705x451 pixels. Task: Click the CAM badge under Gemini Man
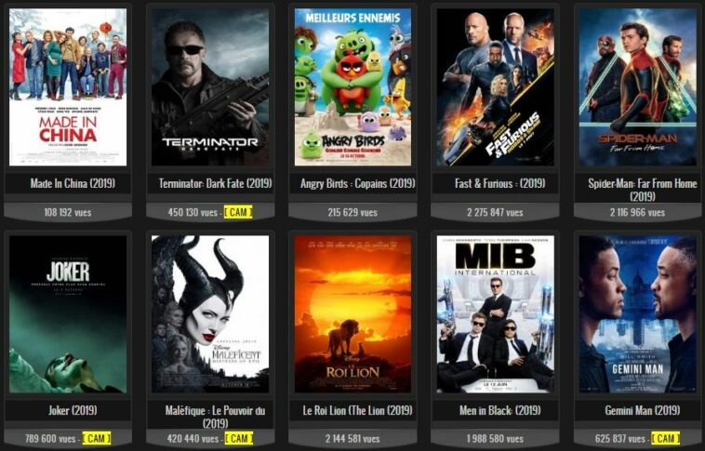point(665,438)
